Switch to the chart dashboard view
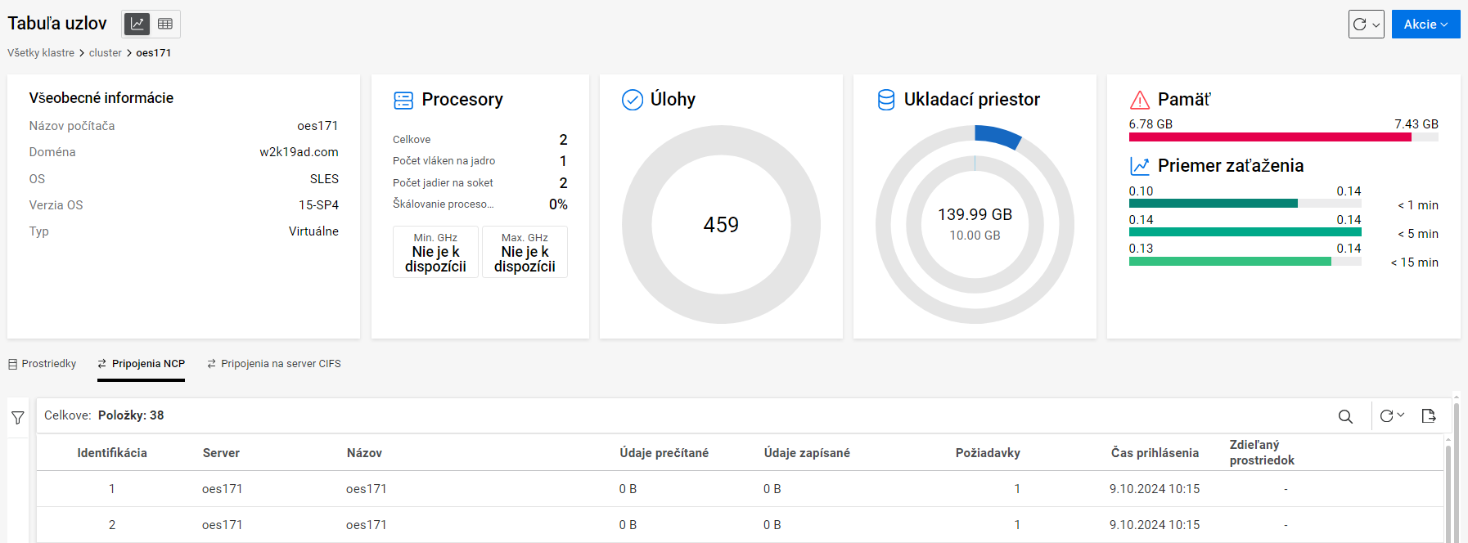The image size is (1468, 543). [x=137, y=24]
